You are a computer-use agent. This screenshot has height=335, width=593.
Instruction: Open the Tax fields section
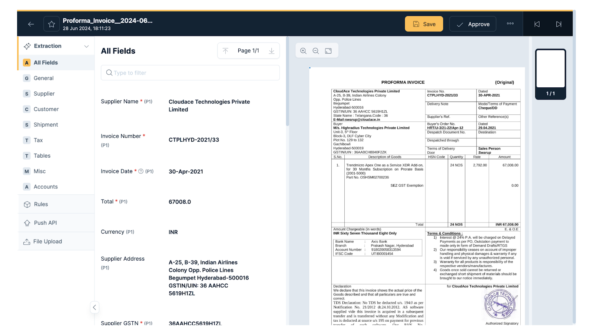(56, 140)
